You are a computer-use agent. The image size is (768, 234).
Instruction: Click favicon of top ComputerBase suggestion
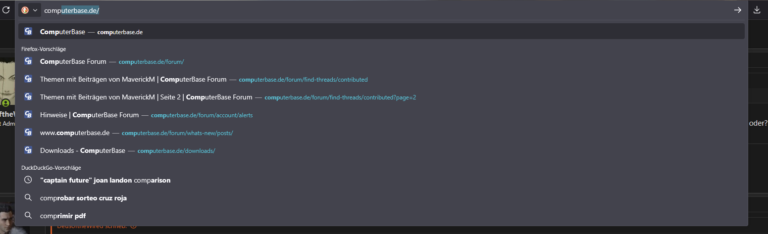[28, 32]
